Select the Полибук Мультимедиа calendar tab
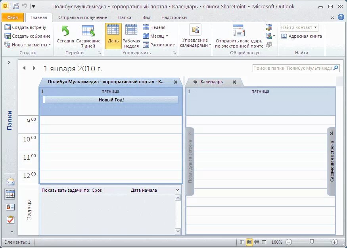 [x=106, y=82]
